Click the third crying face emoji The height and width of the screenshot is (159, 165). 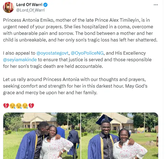coord(25,106)
